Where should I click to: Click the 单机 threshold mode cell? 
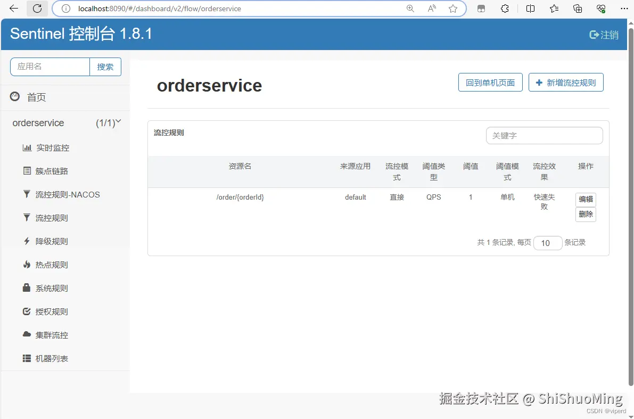click(x=507, y=198)
